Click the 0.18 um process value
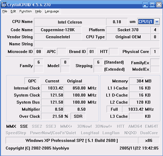Image resolution: width=163 pixels, height=156 pixels. 117,22
